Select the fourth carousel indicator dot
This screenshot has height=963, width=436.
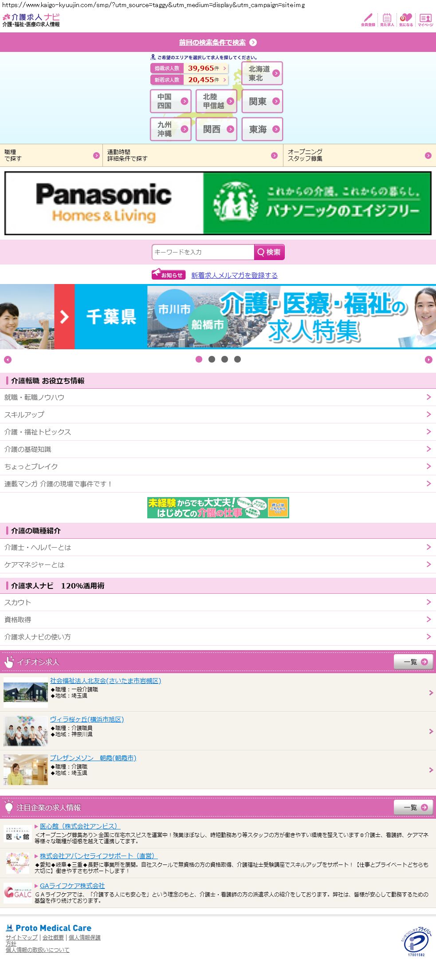(238, 359)
